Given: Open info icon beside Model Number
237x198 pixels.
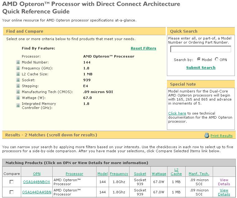Looking at the screenshot, I should tap(18, 62).
